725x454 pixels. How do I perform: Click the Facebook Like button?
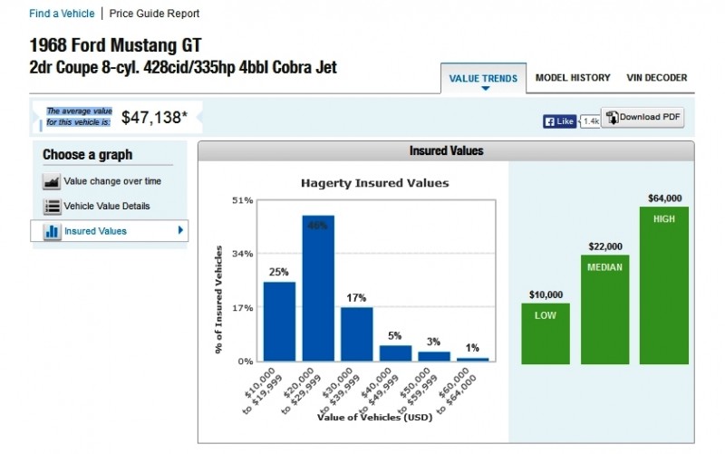[559, 121]
